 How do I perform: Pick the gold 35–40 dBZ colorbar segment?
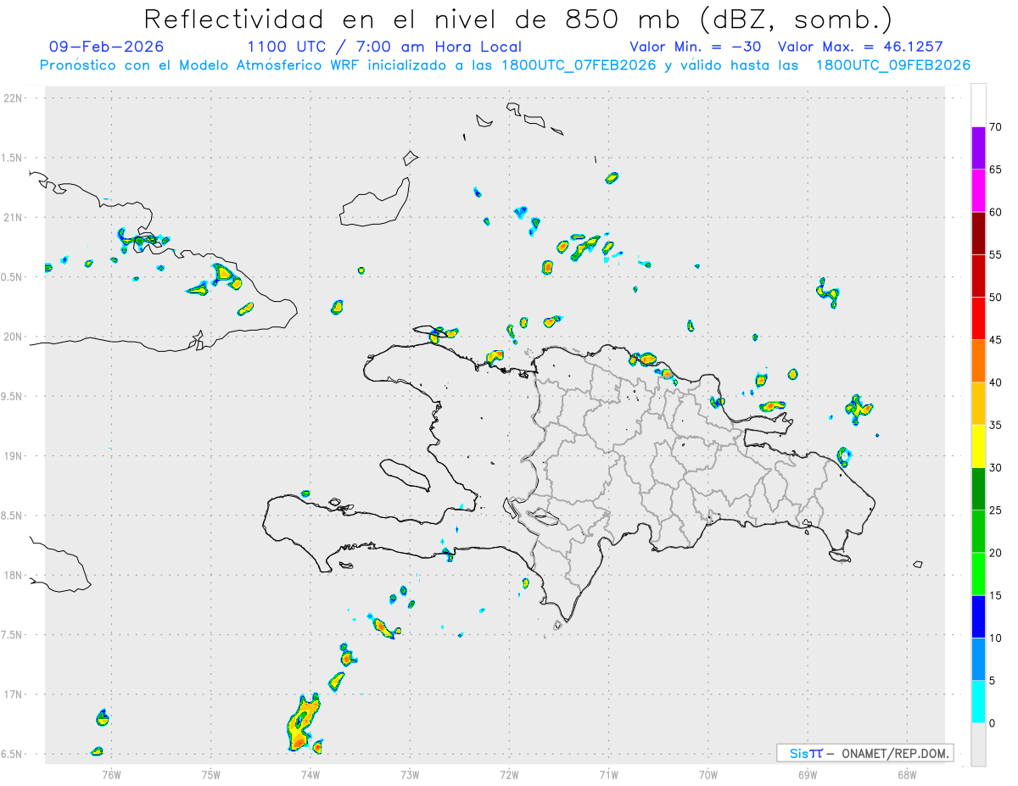click(x=978, y=404)
